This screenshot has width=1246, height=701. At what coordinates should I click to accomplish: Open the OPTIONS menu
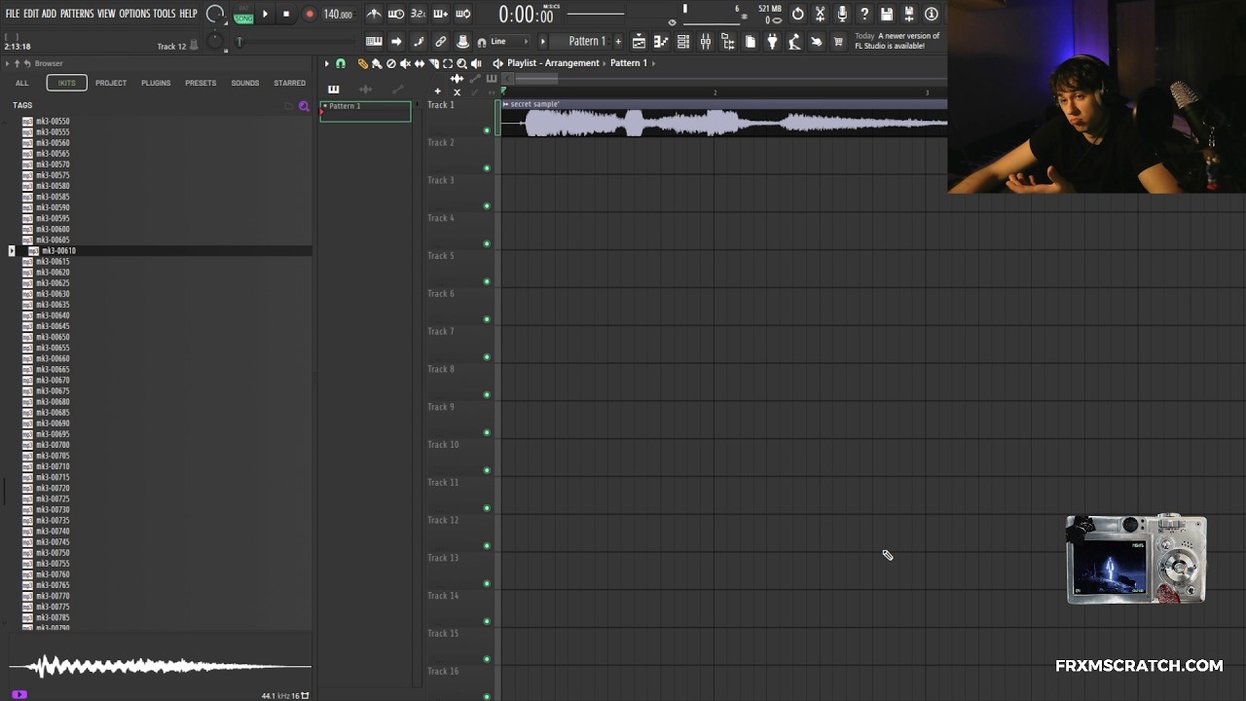(134, 14)
